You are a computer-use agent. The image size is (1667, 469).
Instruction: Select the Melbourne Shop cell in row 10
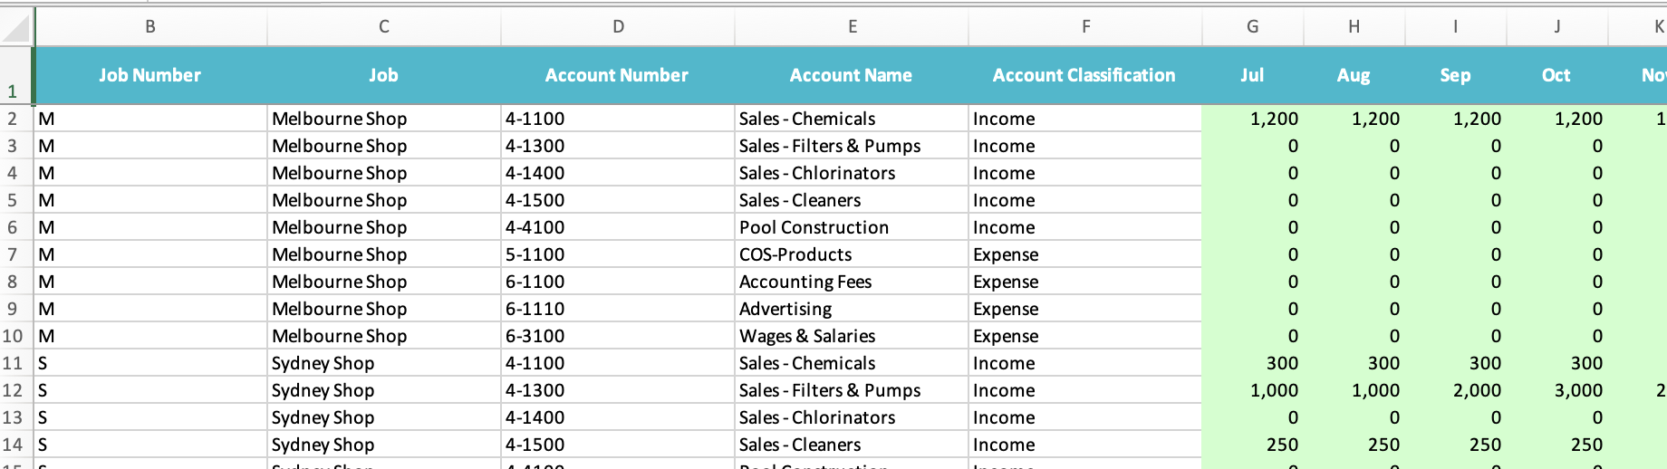384,336
